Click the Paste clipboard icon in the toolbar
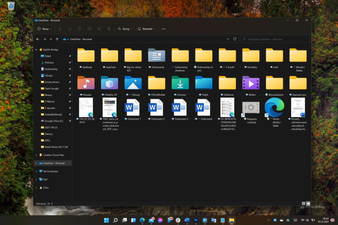Image resolution: width=338 pixels, height=225 pixels. click(x=79, y=29)
